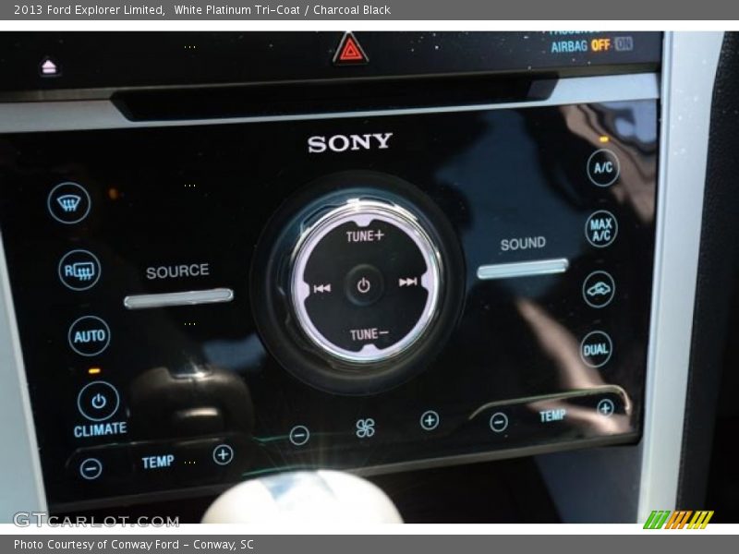Viewport: 739px width, 554px height.
Task: Tap the front windshield defrost button
Action: coord(68,203)
